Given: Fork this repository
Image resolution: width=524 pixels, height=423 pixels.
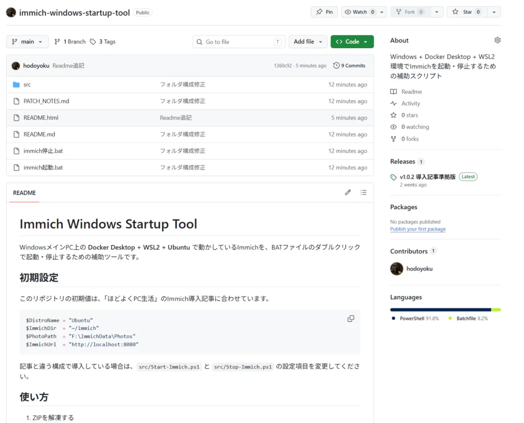Looking at the screenshot, I should 410,12.
